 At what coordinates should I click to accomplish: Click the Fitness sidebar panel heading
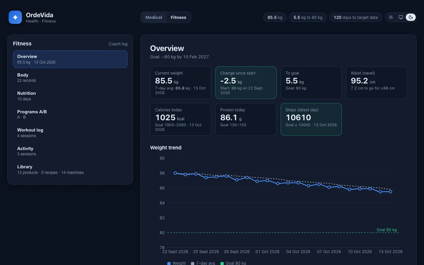coord(22,44)
